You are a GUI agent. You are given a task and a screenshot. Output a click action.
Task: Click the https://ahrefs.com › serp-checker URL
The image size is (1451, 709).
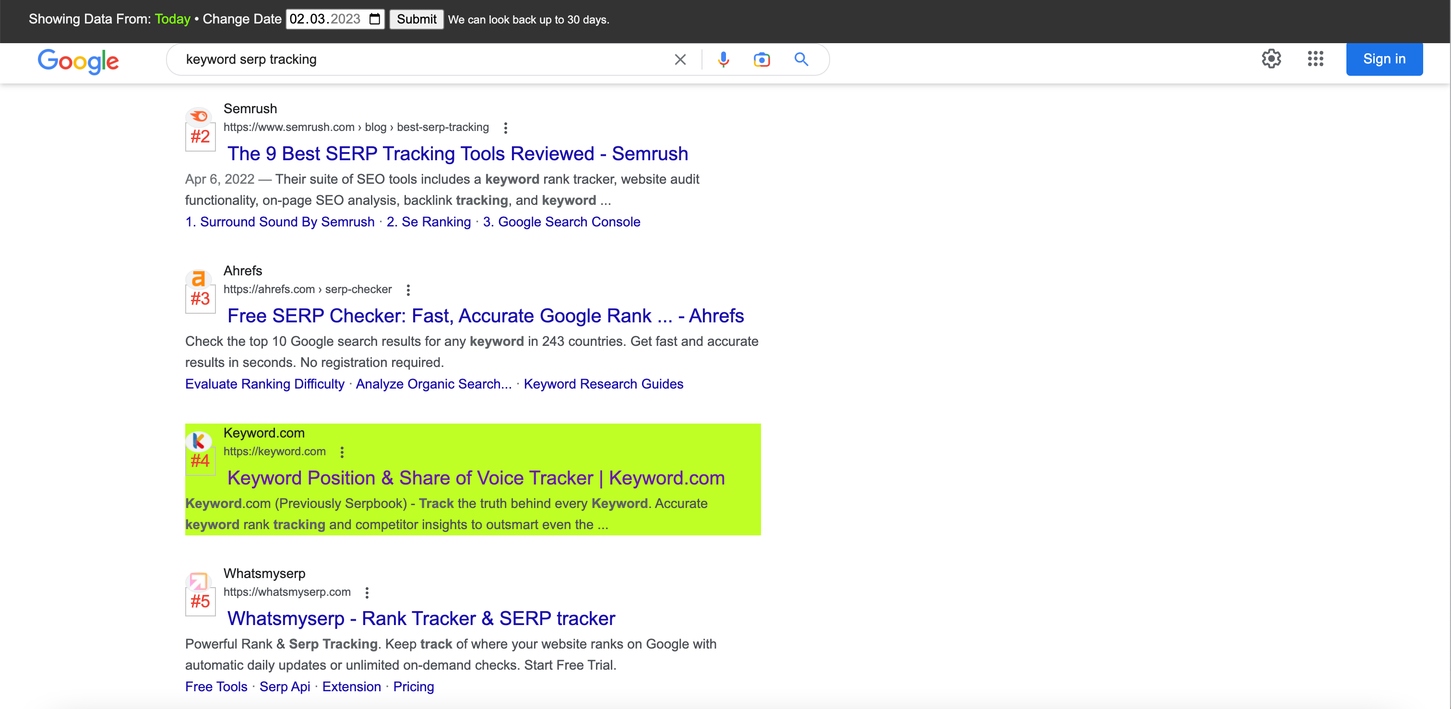tap(308, 289)
